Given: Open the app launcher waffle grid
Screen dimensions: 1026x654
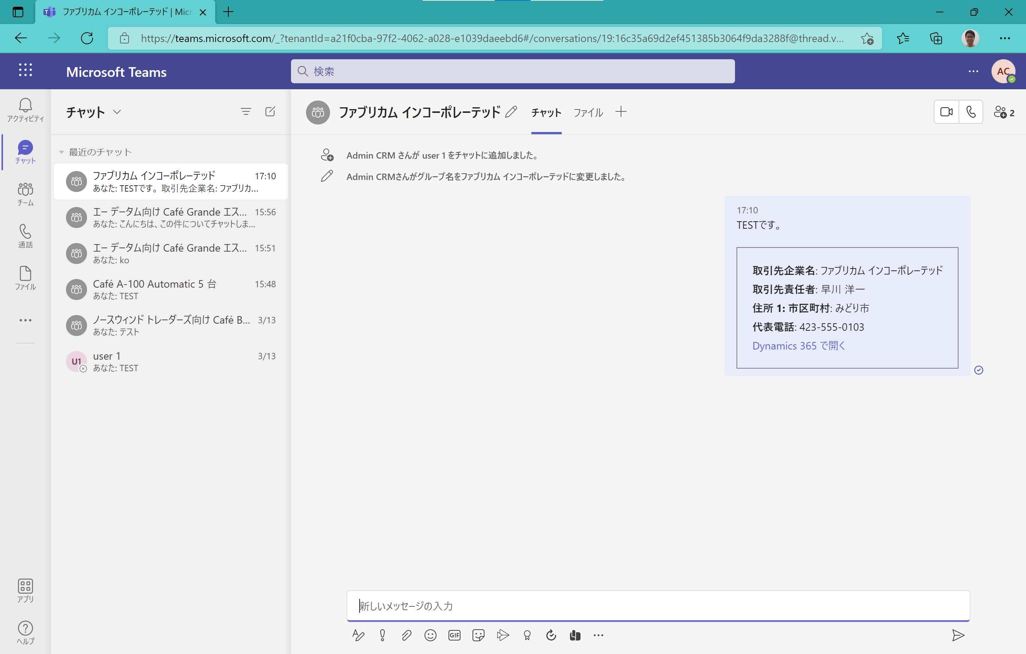Looking at the screenshot, I should (25, 70).
